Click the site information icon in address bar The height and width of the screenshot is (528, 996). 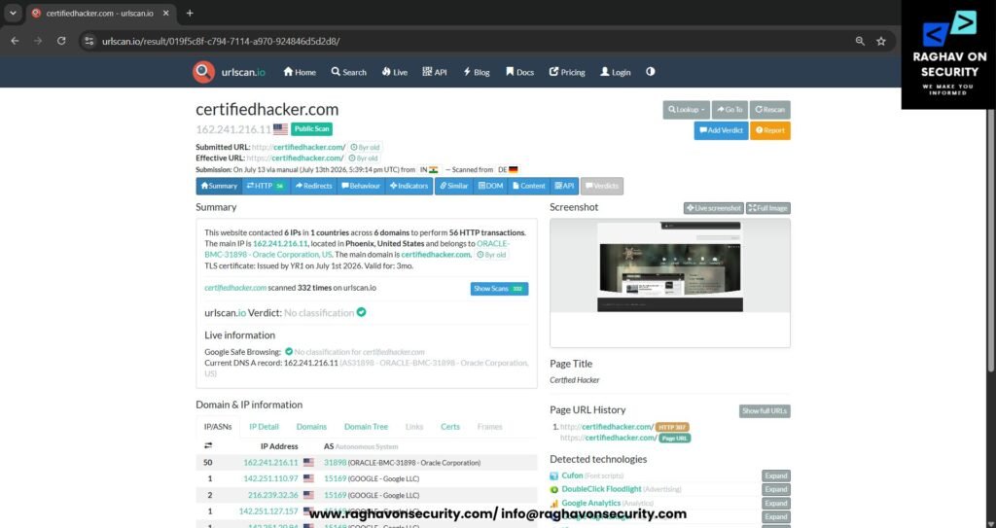[89, 41]
